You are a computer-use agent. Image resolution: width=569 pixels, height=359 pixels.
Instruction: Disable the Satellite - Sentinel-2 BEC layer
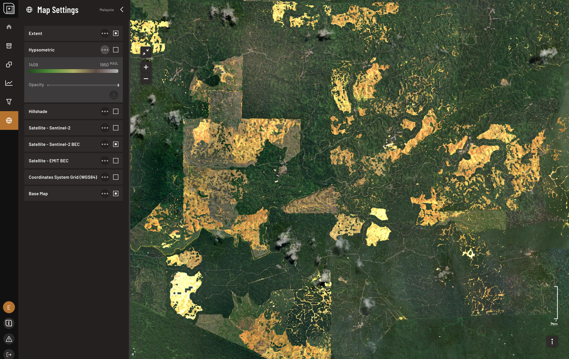point(116,144)
